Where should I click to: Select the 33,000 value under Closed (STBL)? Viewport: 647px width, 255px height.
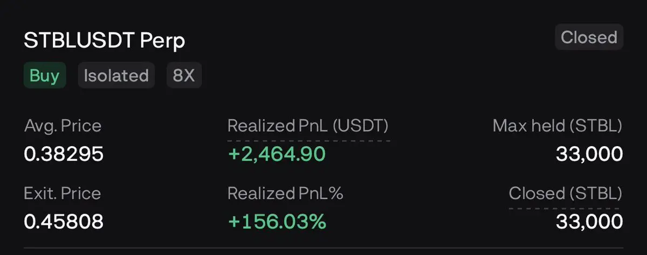click(589, 222)
